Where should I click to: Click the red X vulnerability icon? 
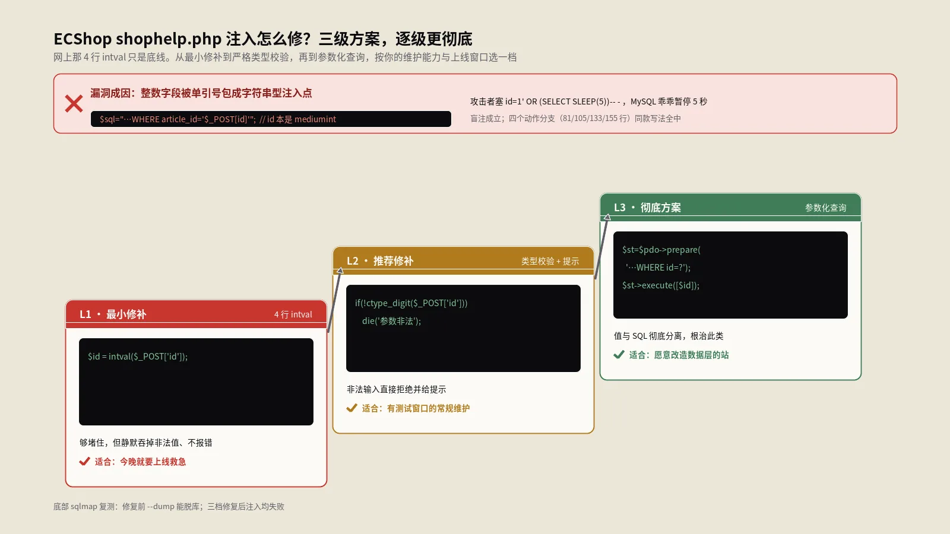[74, 103]
